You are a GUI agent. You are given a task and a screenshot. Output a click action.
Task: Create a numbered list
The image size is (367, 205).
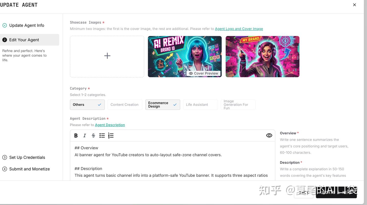click(111, 135)
